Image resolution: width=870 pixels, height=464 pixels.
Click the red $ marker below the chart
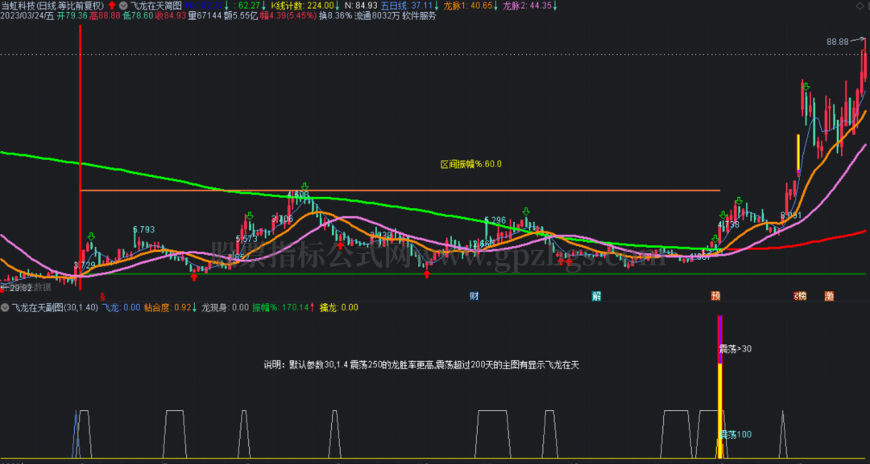[x=102, y=296]
